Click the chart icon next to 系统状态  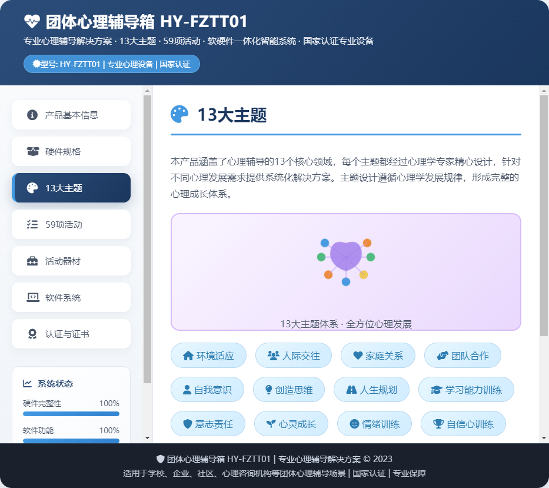[x=28, y=384]
